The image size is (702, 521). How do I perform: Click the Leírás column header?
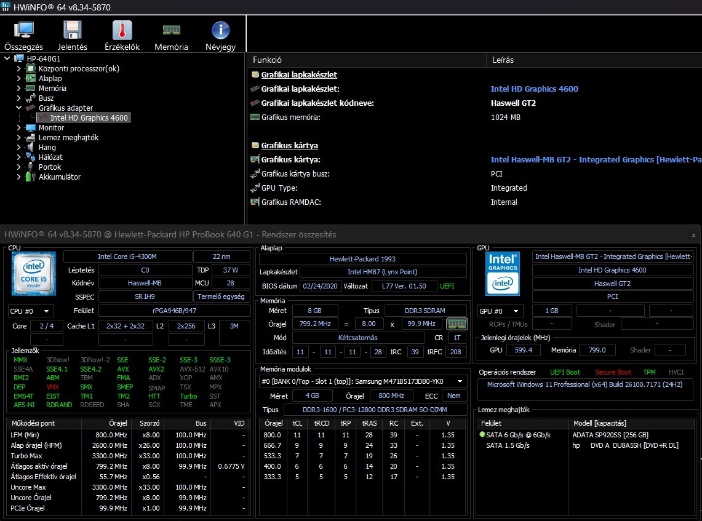(503, 60)
